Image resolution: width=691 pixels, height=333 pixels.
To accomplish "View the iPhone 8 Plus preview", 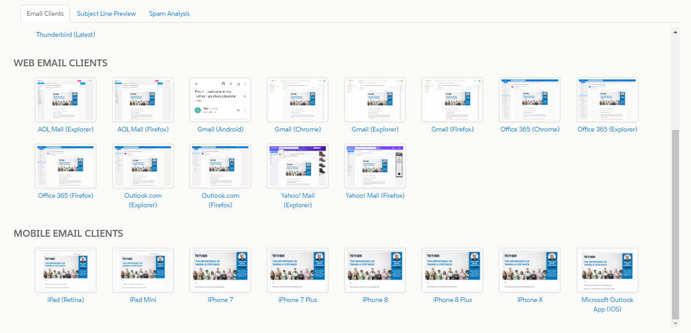I will click(x=452, y=299).
